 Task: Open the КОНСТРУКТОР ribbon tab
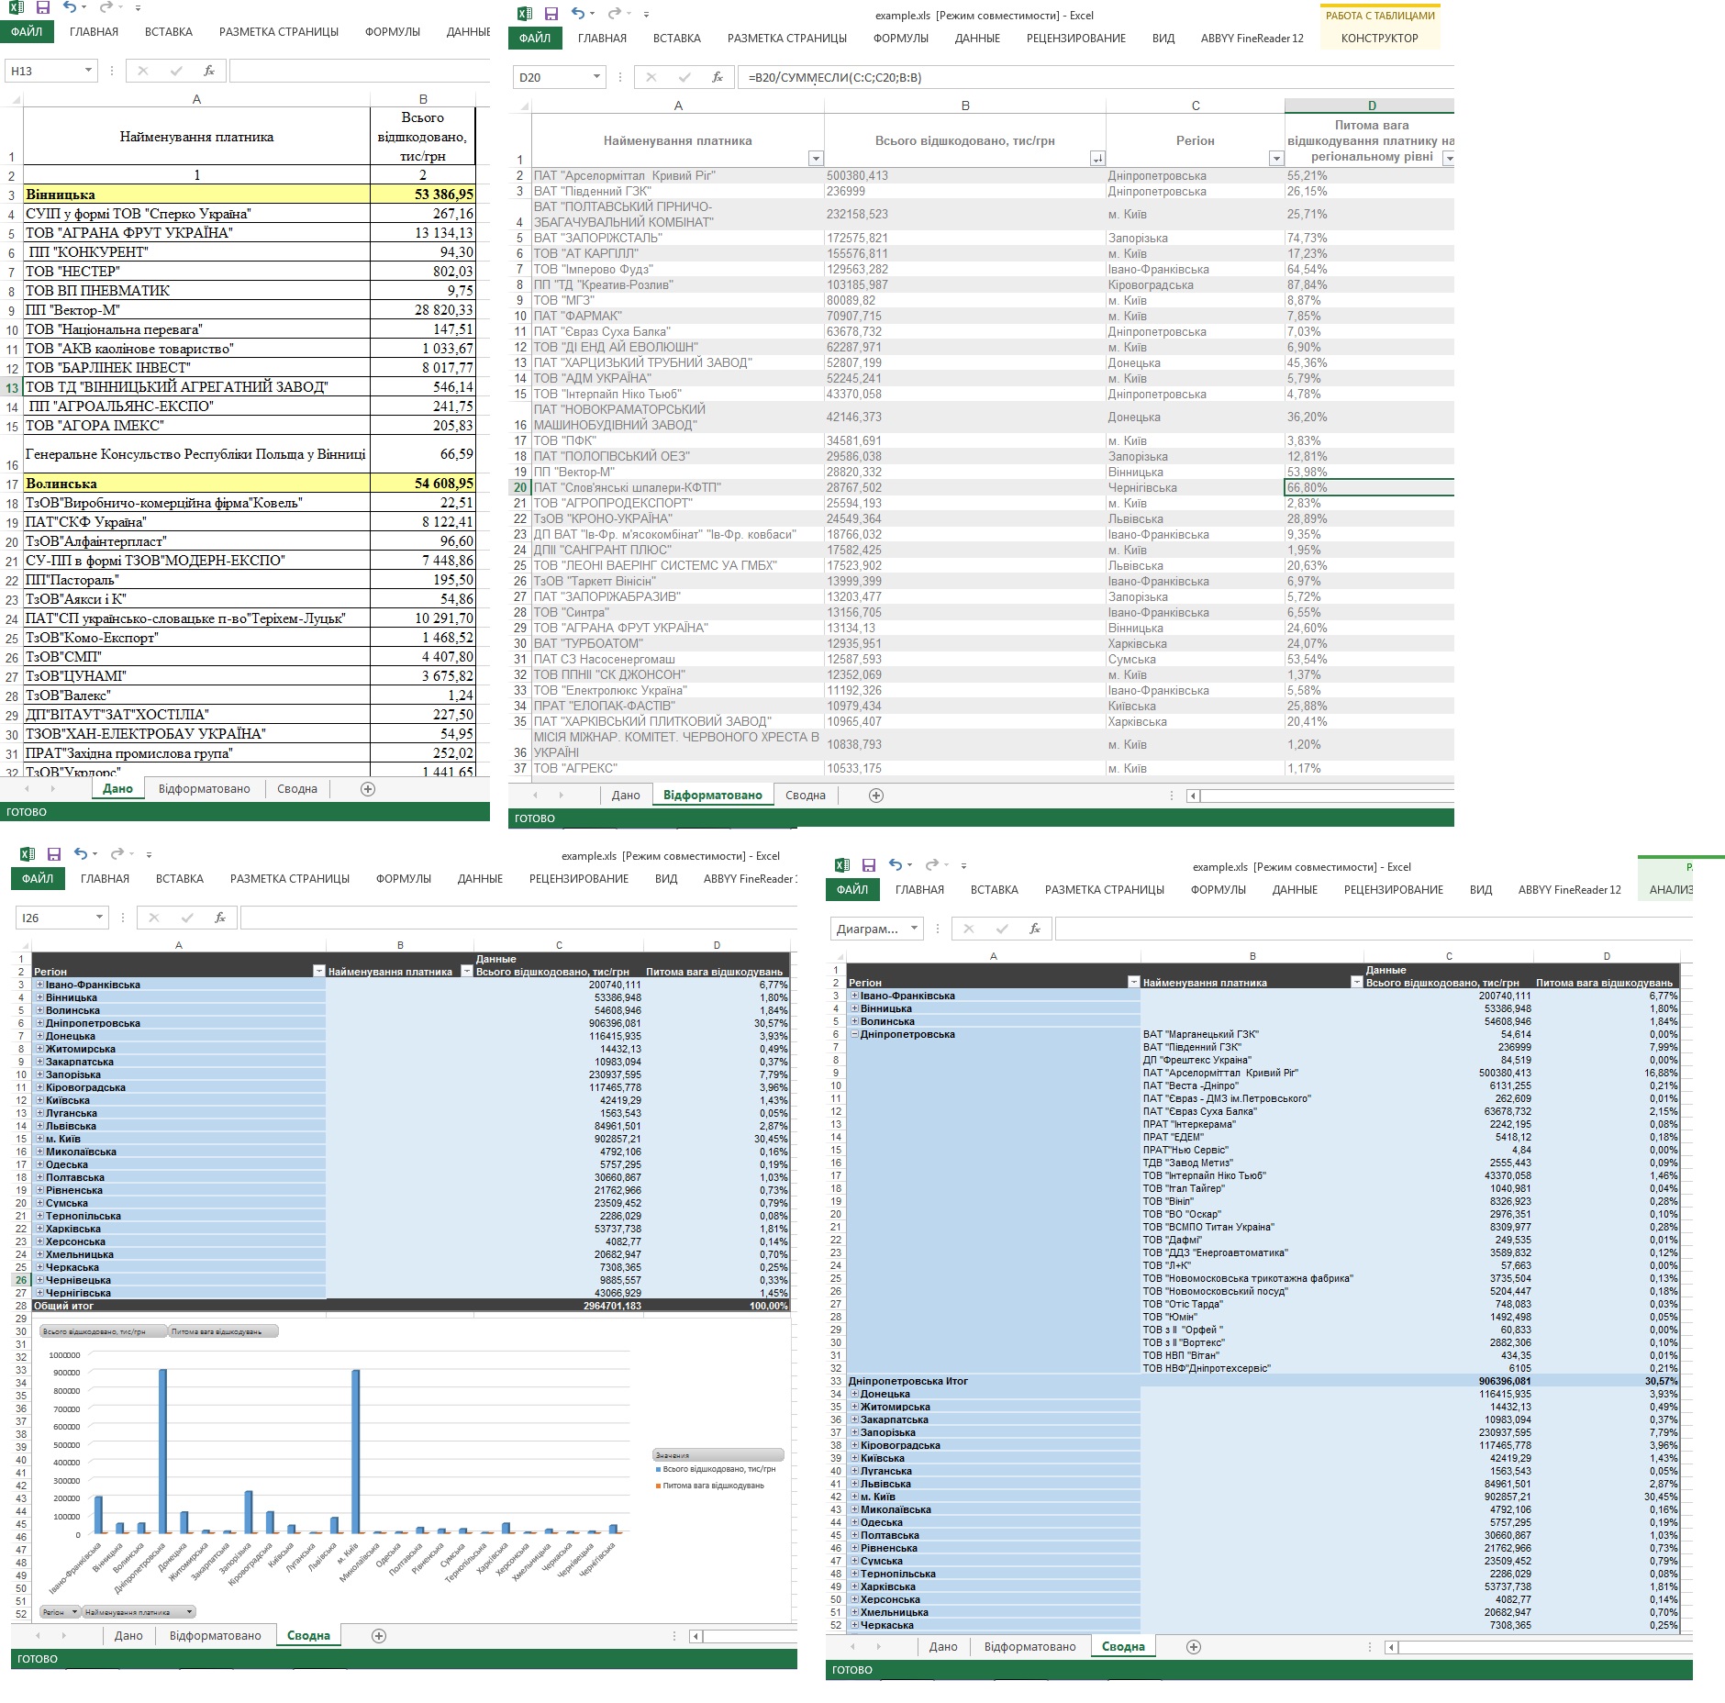tap(1379, 38)
